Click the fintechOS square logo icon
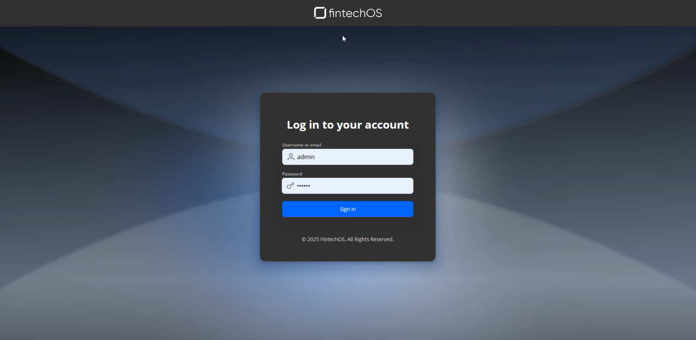Viewport: 696px width, 340px height. [320, 13]
